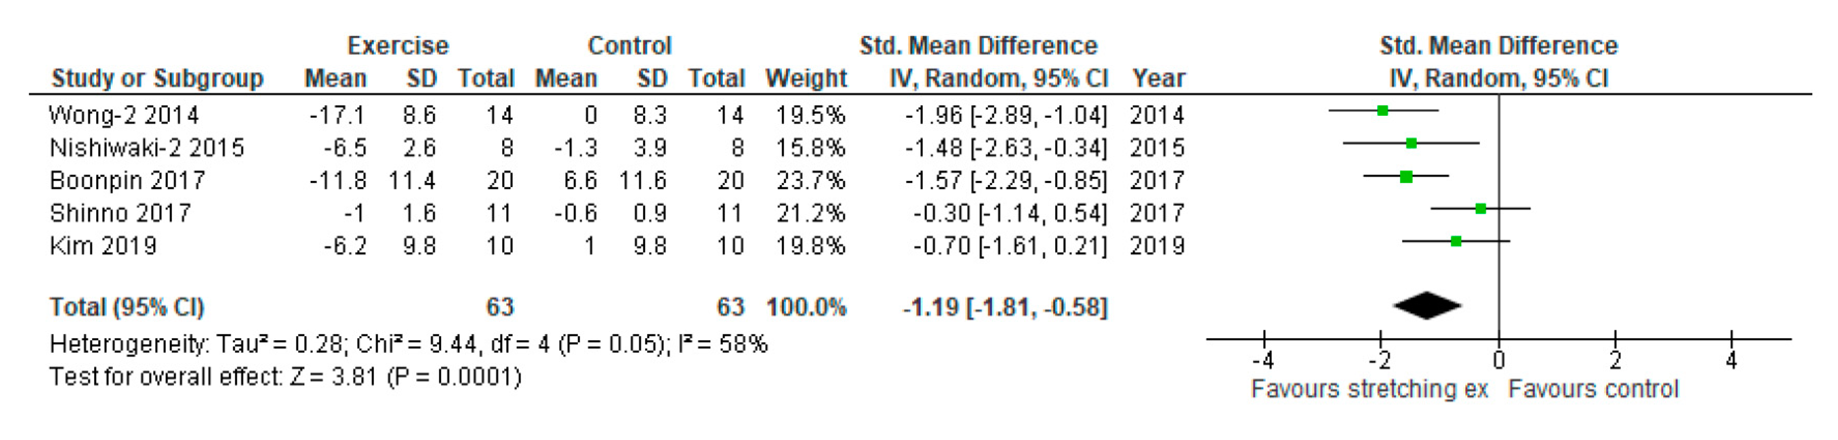Click the green marker for Kim 2019

1456,242
